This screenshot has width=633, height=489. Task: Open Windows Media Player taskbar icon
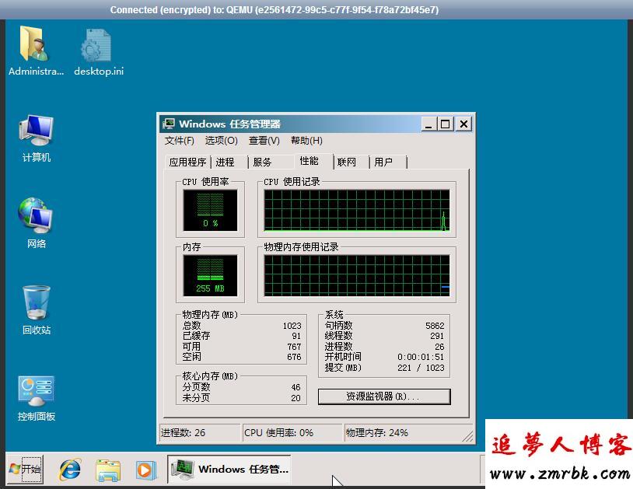(145, 470)
